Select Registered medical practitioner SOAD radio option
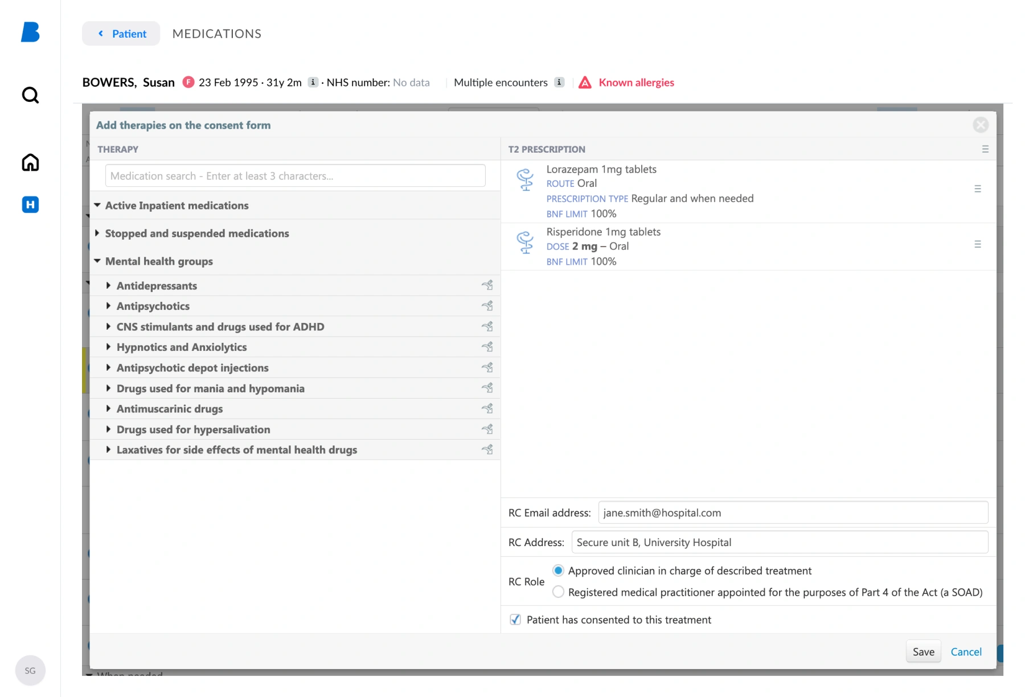 [x=558, y=592]
